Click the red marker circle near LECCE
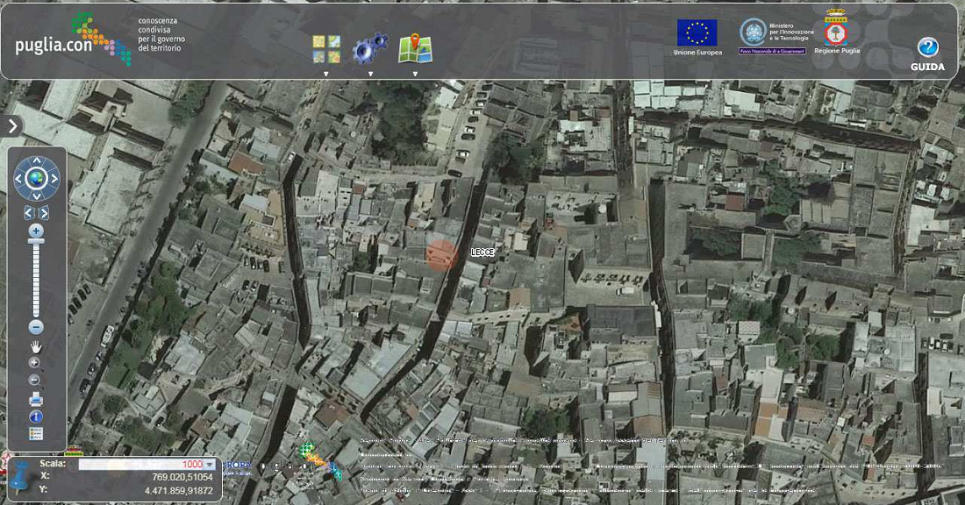This screenshot has height=505, width=965. click(441, 255)
